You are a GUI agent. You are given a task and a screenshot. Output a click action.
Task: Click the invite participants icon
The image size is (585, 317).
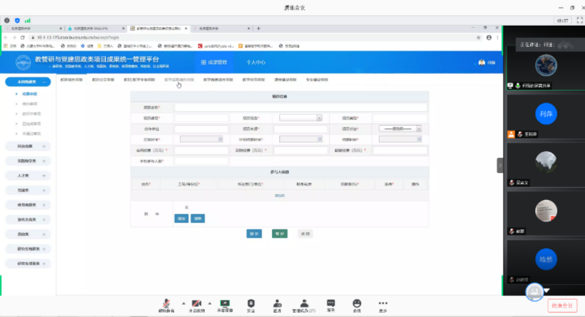[277, 304]
